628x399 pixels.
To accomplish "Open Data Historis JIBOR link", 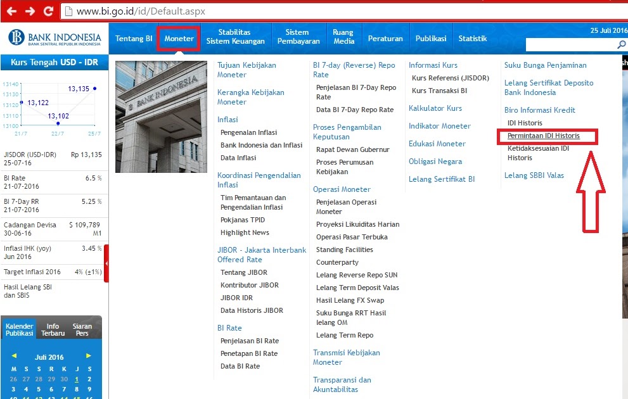I will click(x=252, y=310).
